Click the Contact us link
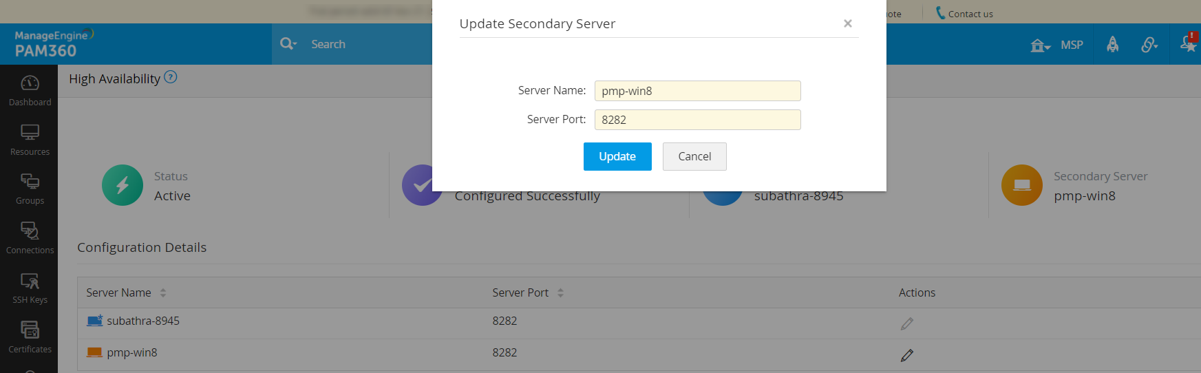 [964, 14]
